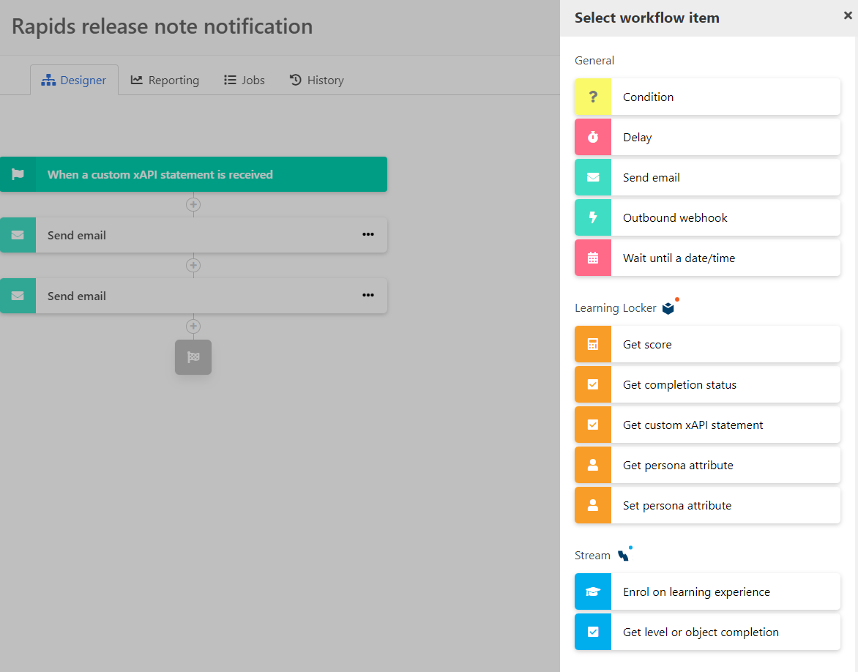Select the yellow Condition question mark icon
Viewport: 858px width, 672px height.
tap(593, 97)
